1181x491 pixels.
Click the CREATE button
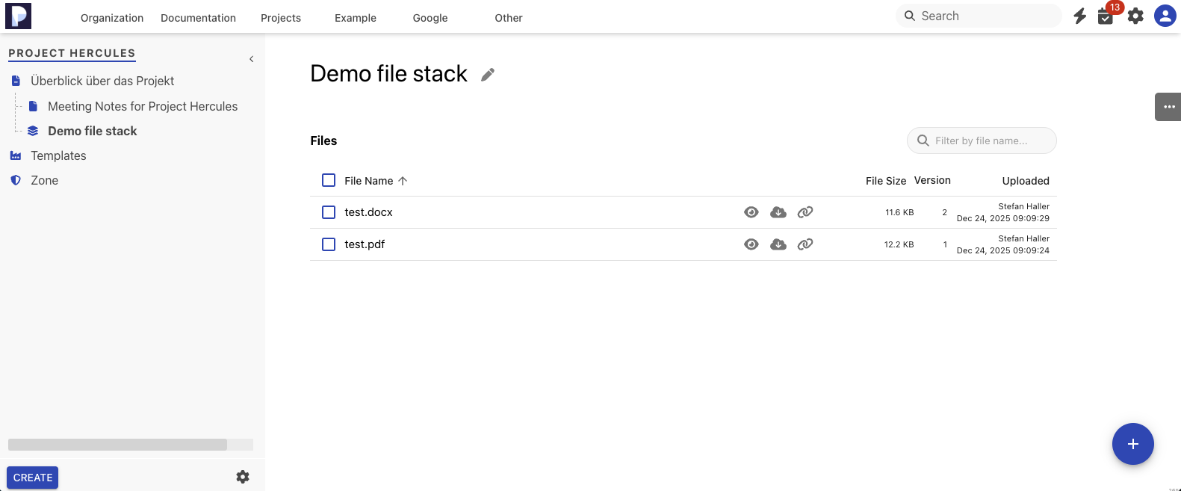click(33, 478)
